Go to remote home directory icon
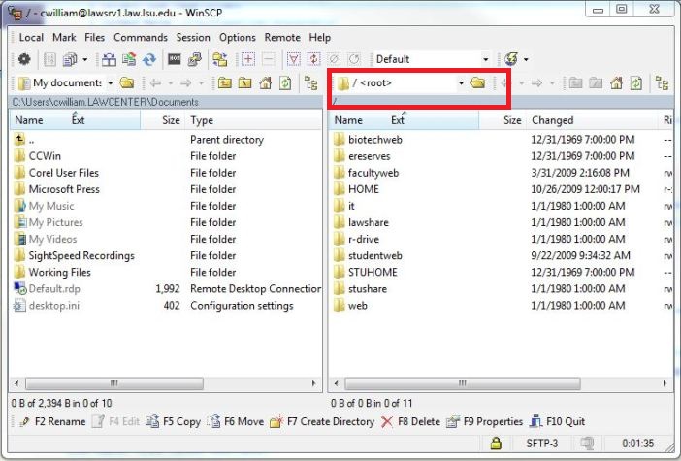 (616, 82)
